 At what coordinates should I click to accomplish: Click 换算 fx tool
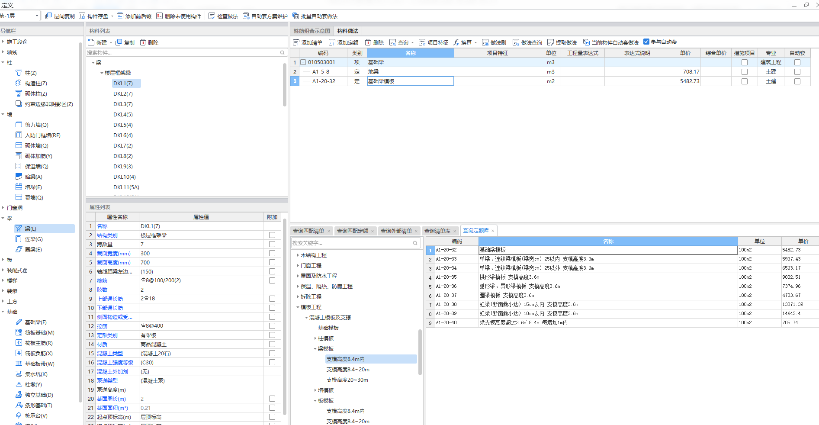pos(462,42)
